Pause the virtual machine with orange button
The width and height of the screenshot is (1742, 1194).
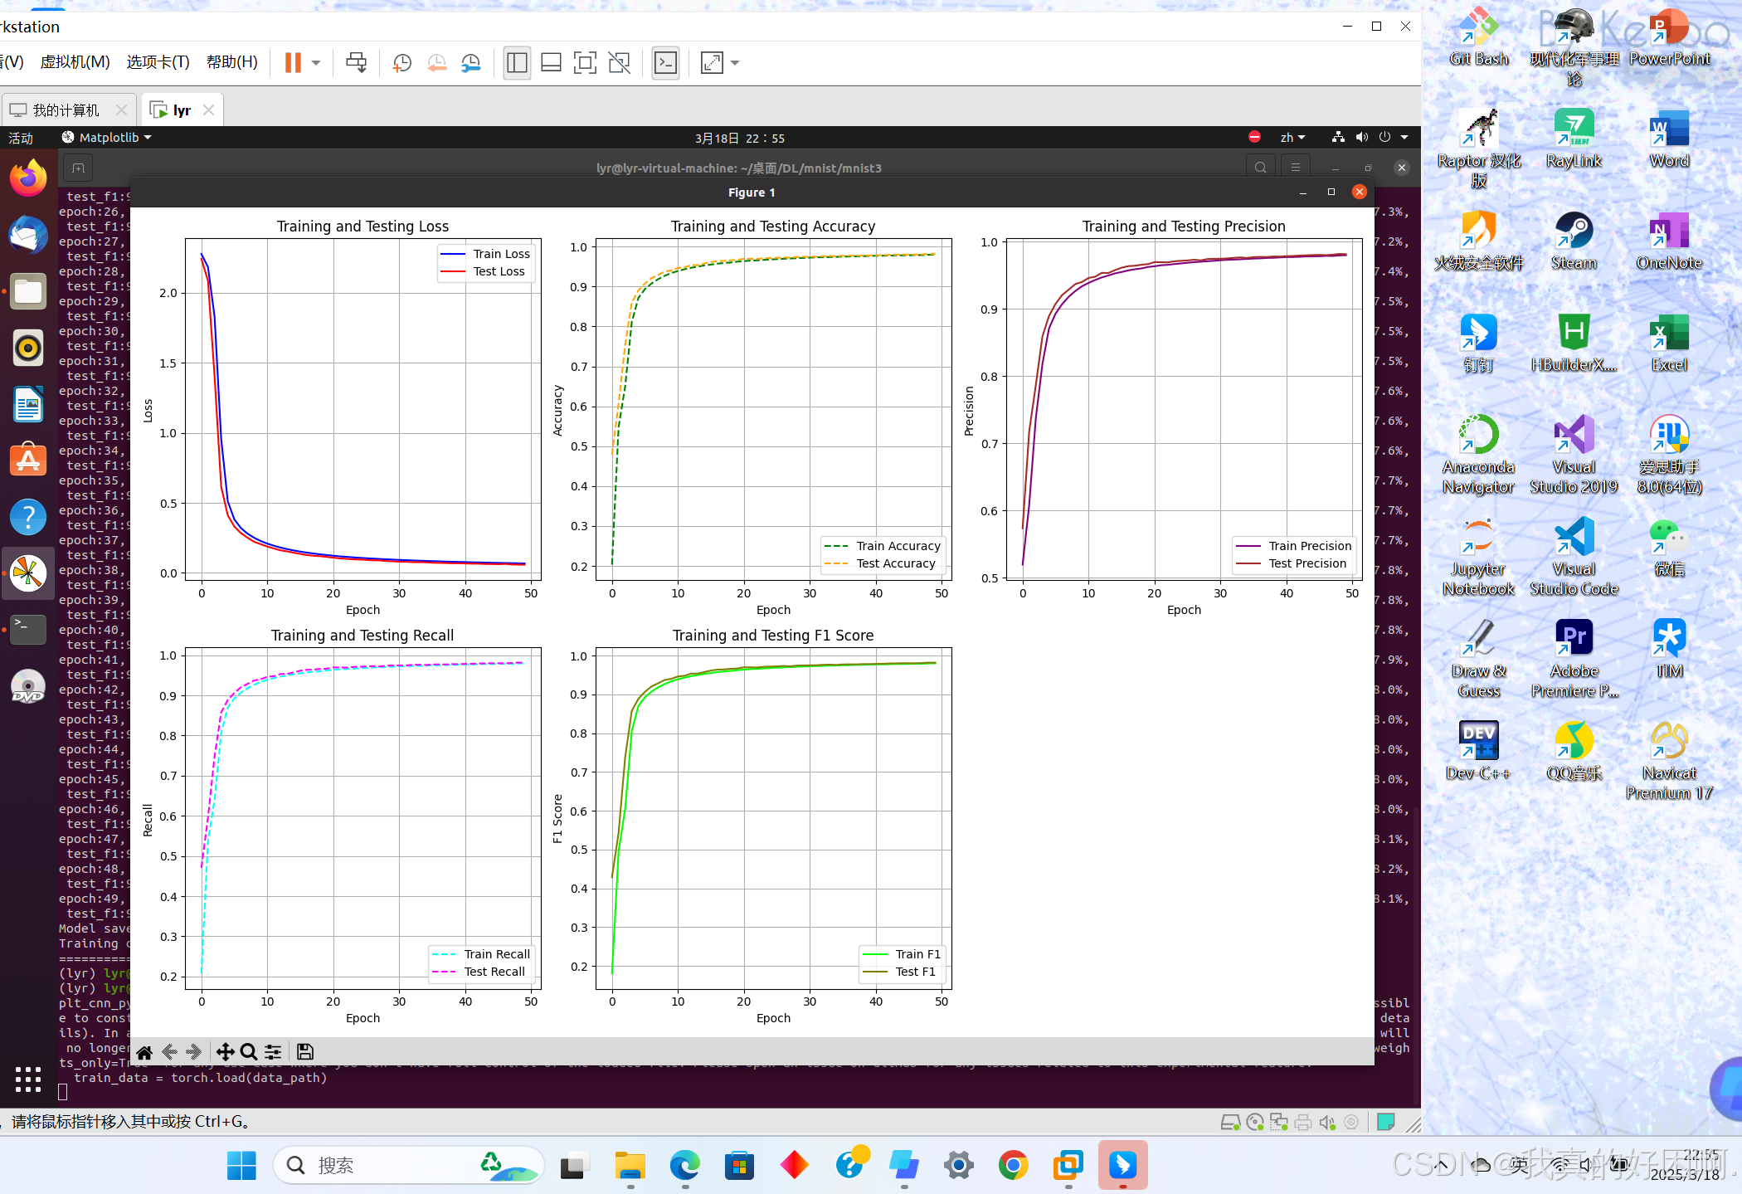pos(293,63)
